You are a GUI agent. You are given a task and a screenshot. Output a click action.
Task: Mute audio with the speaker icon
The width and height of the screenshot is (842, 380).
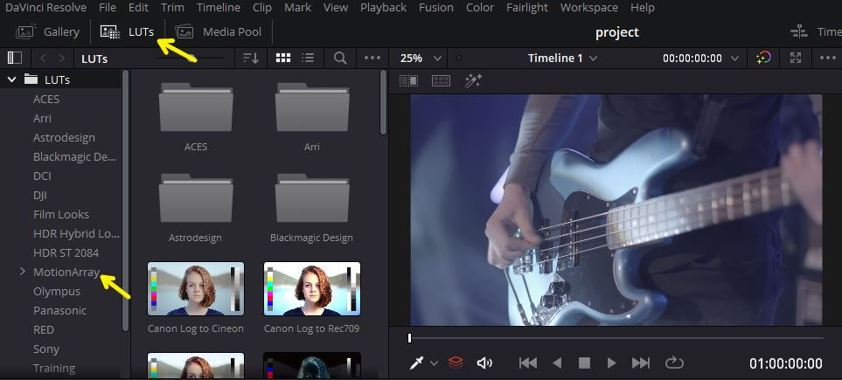[x=484, y=363]
